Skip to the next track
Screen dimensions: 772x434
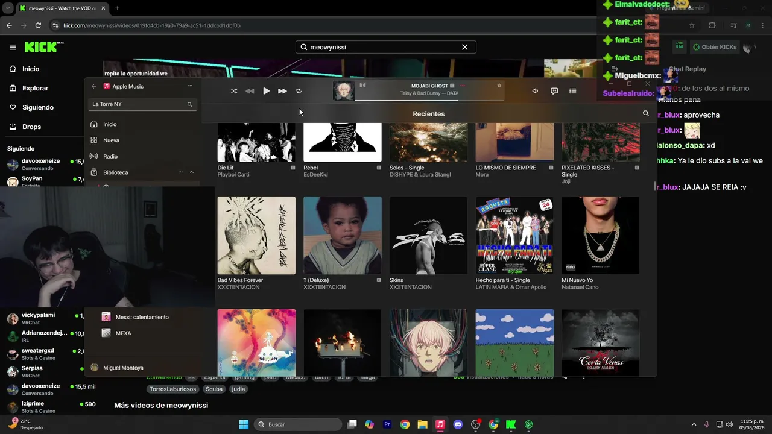[282, 91]
